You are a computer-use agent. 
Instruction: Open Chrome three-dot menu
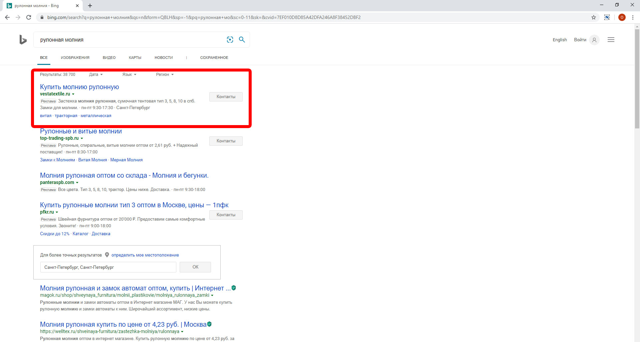click(x=633, y=17)
